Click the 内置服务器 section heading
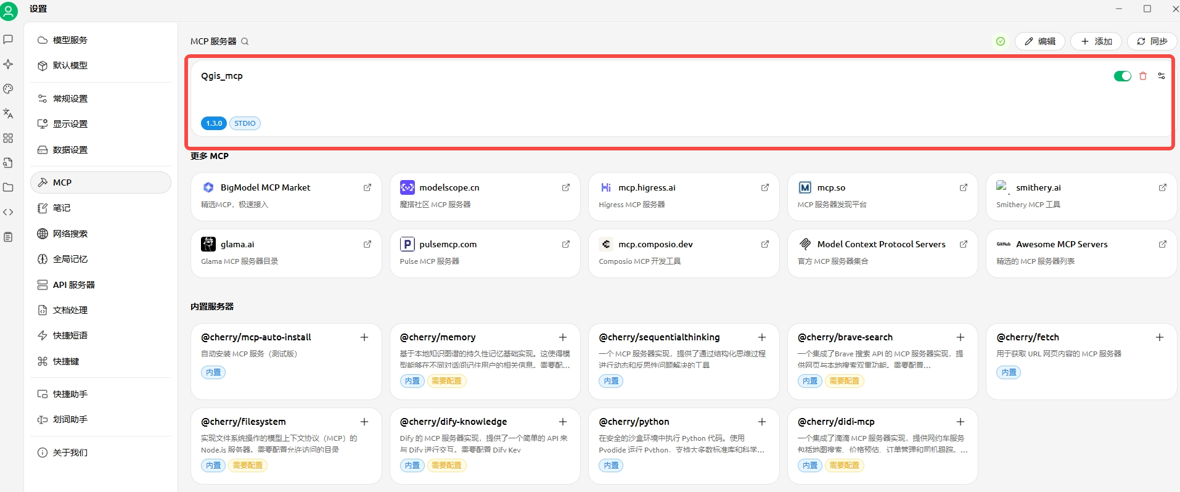 (212, 306)
